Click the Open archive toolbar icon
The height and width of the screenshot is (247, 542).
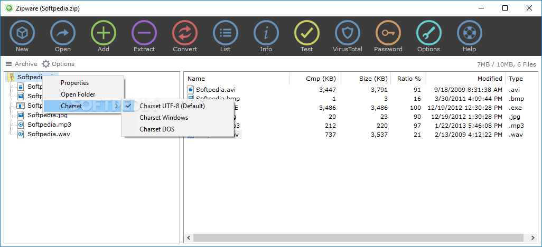coord(63,33)
